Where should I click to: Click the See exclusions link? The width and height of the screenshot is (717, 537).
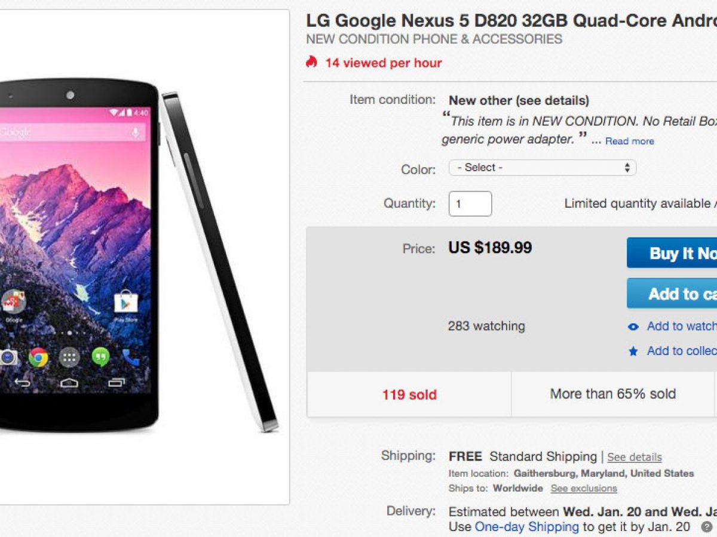click(584, 489)
